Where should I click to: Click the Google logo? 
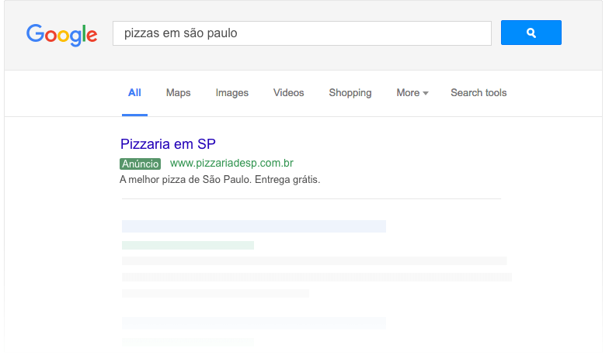[x=61, y=33]
